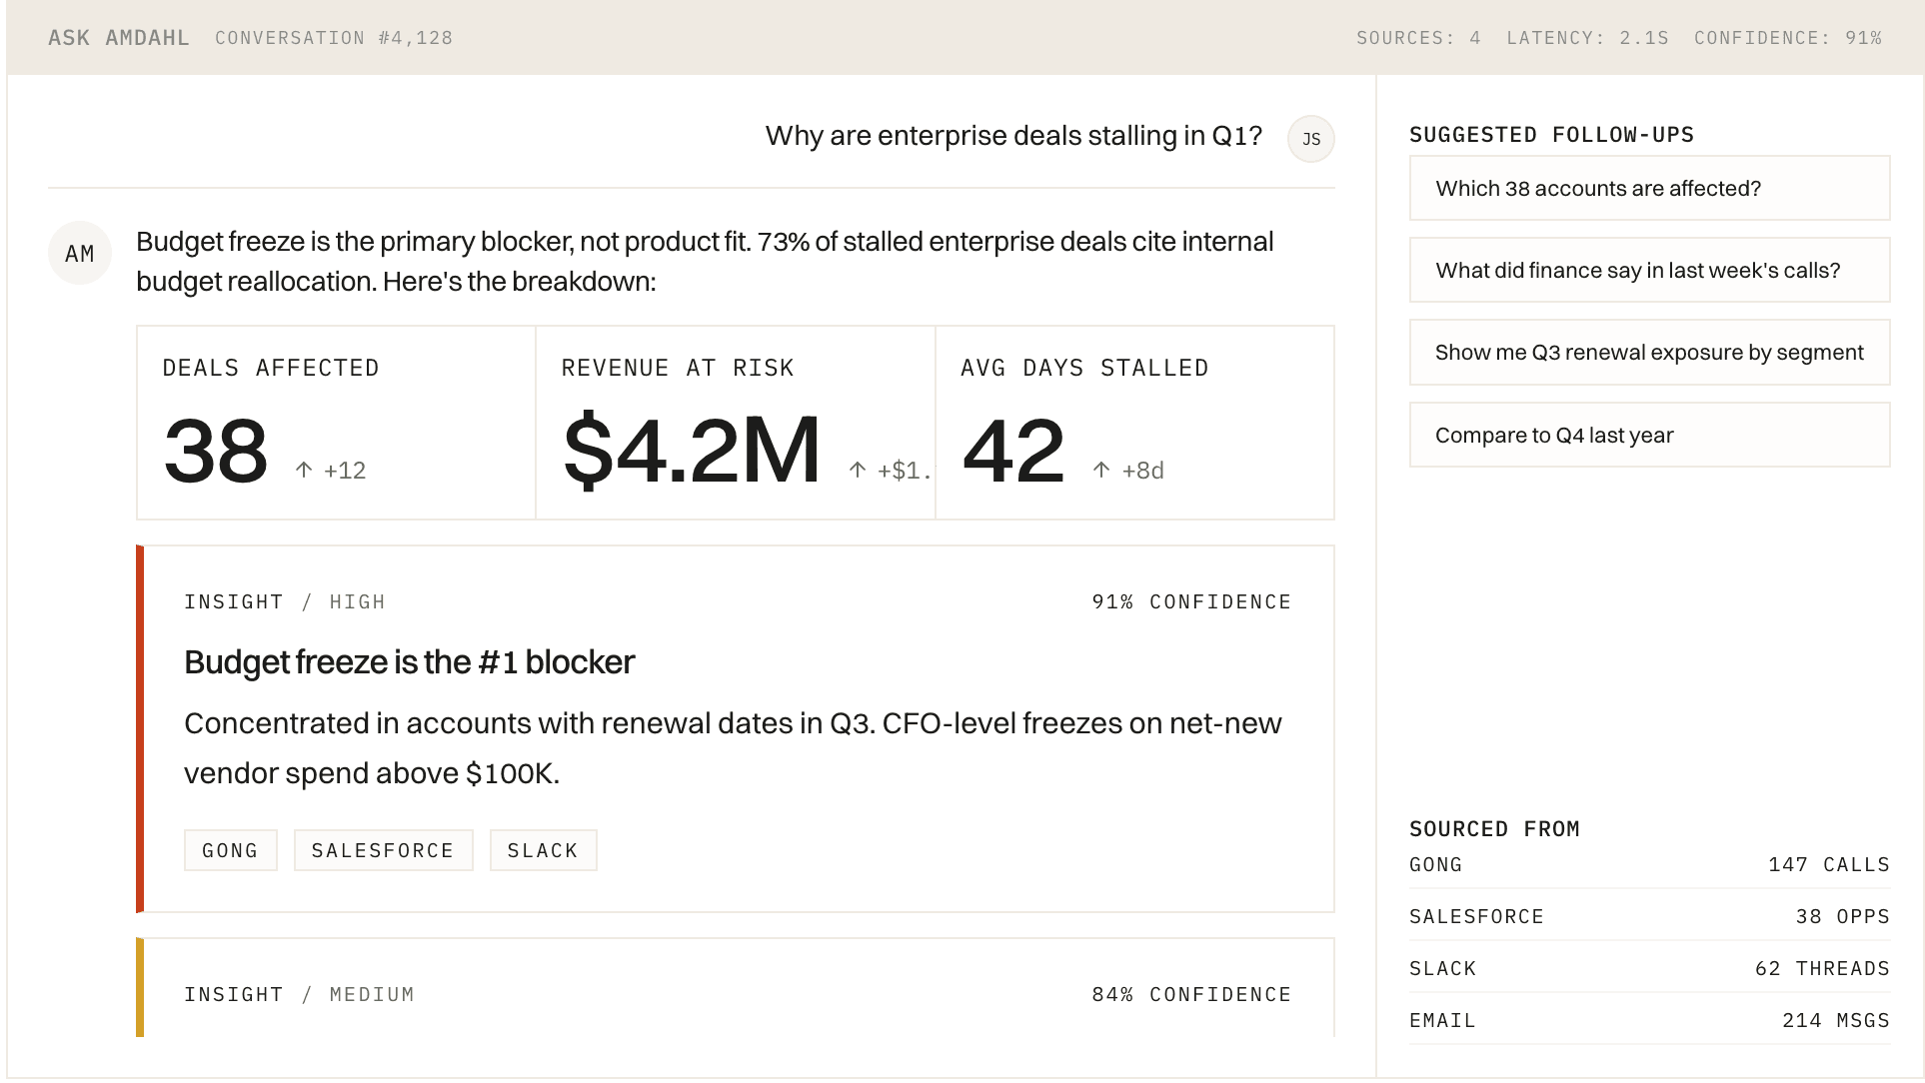Screen dimensions: 1925x1083
Task: Click the AM assistant avatar
Action: (80, 253)
